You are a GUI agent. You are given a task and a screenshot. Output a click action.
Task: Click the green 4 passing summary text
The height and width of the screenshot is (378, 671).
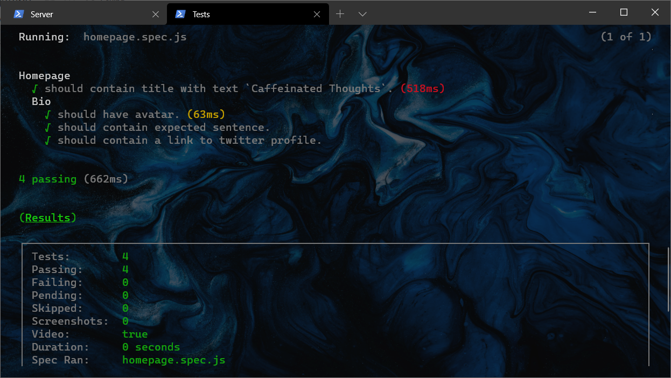point(48,179)
